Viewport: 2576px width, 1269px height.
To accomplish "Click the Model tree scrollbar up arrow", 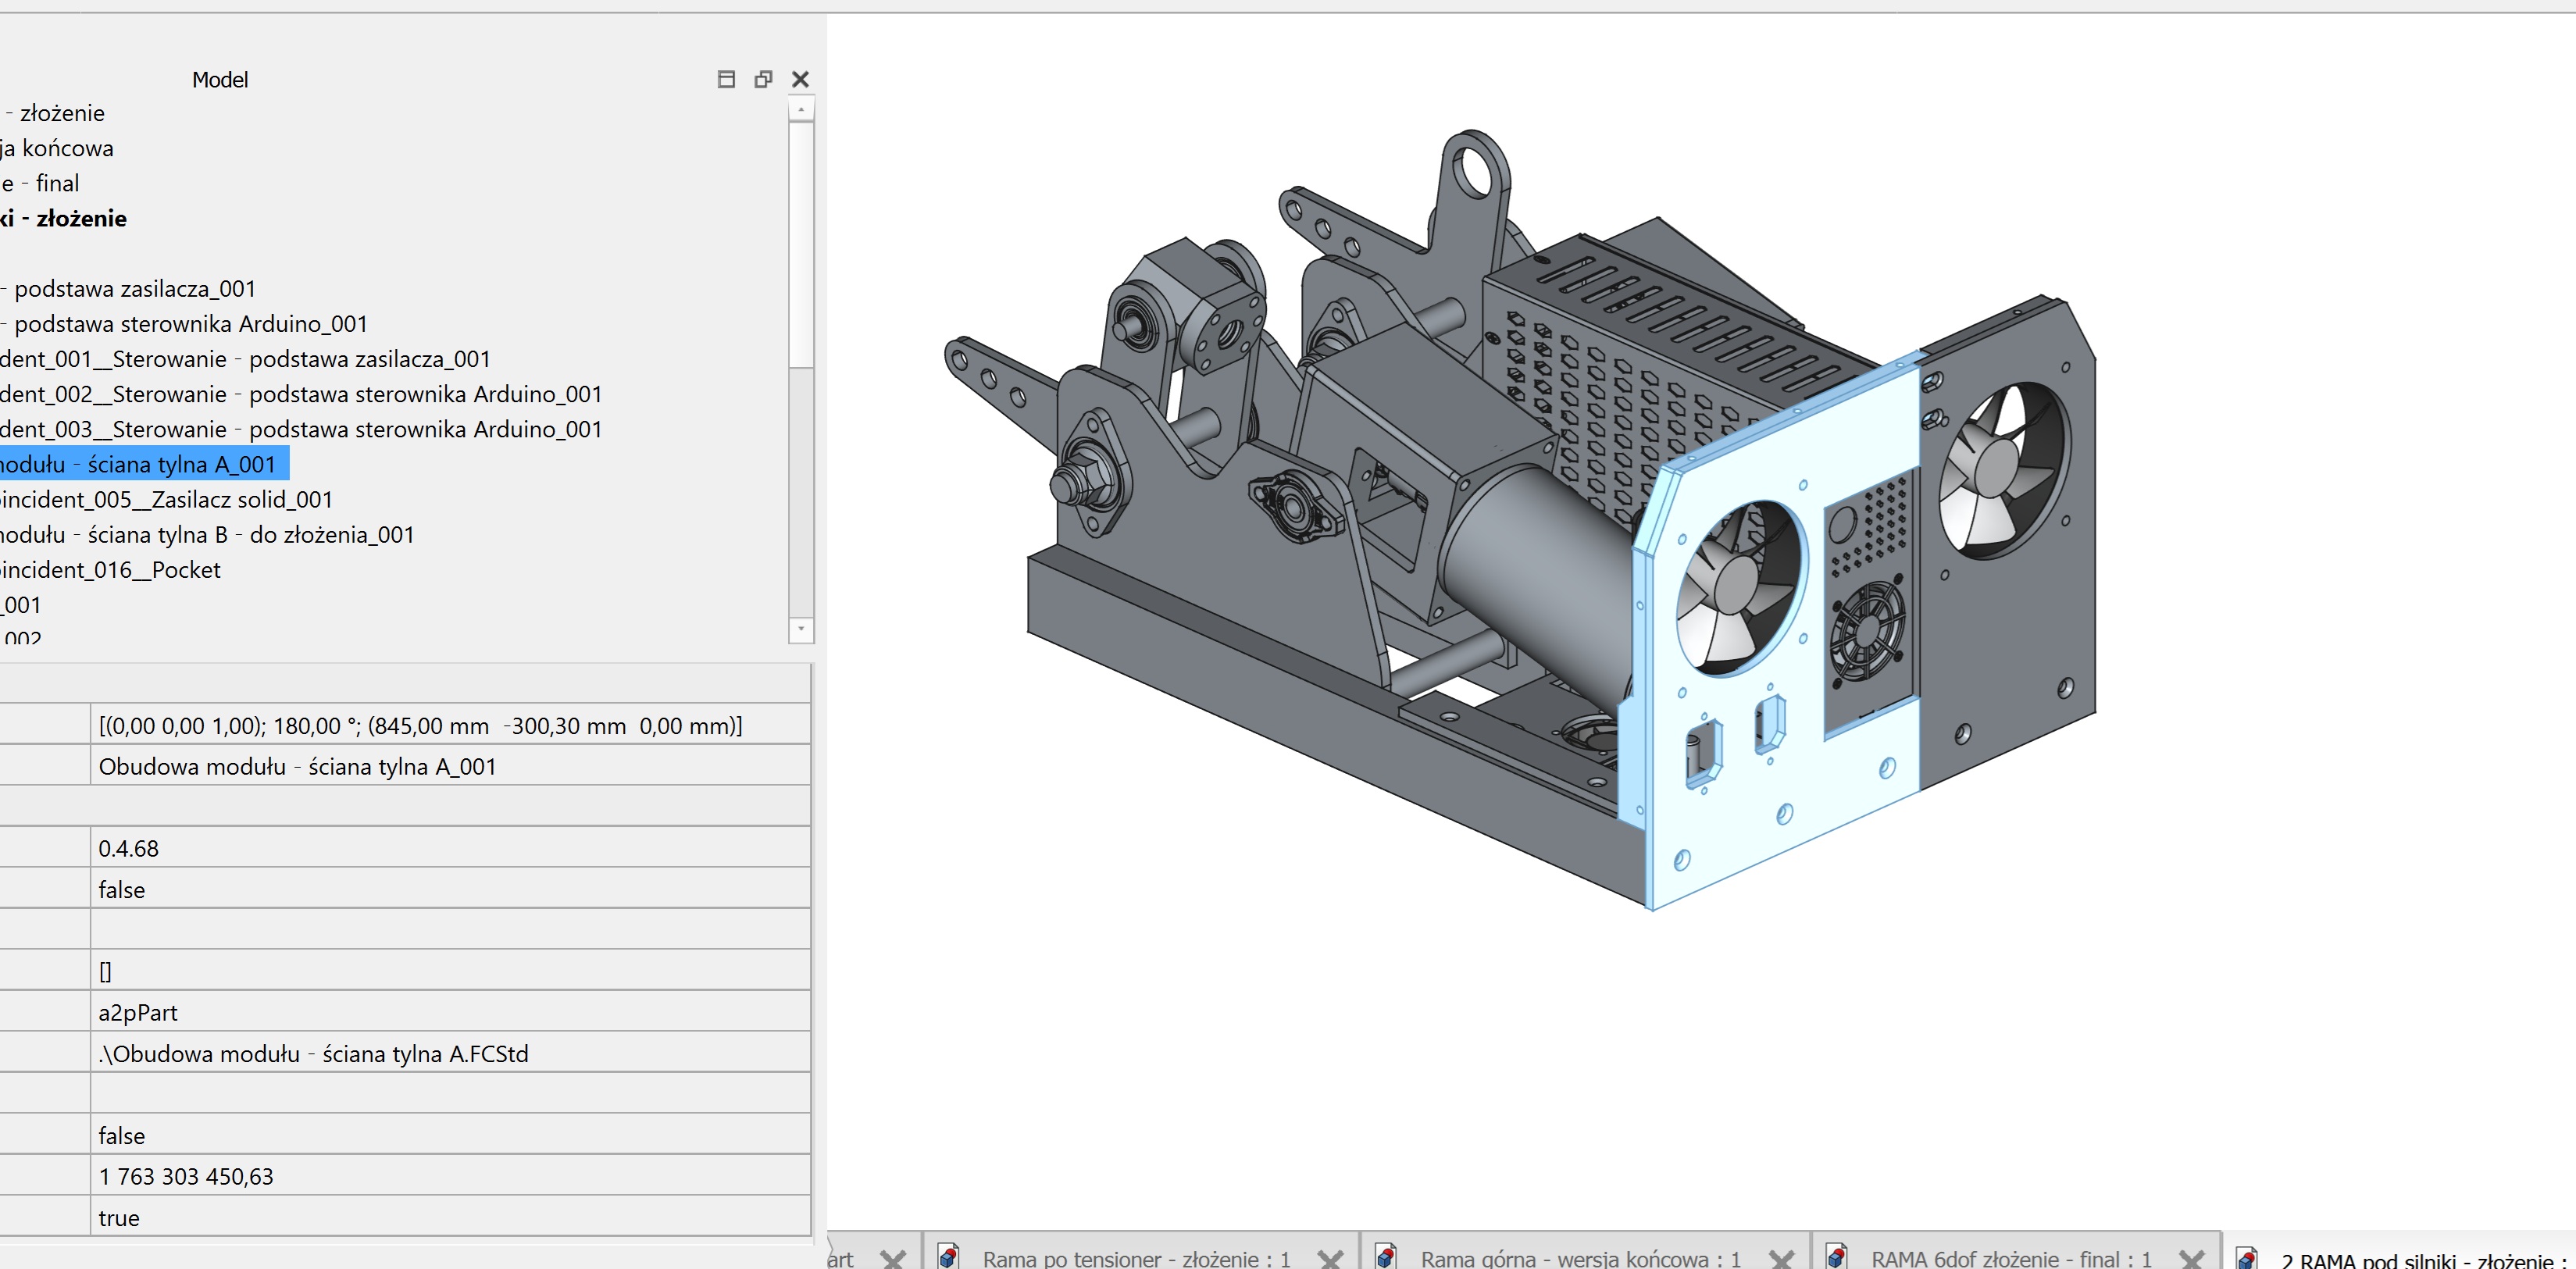I will [800, 112].
